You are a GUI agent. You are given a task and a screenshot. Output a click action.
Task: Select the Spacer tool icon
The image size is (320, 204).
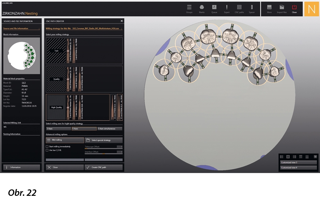[x=252, y=9]
